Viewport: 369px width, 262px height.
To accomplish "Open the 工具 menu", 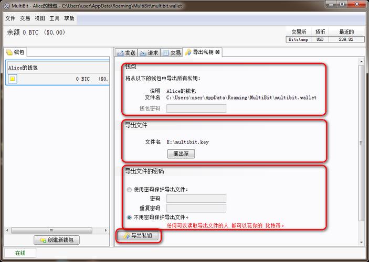I will 55,18.
